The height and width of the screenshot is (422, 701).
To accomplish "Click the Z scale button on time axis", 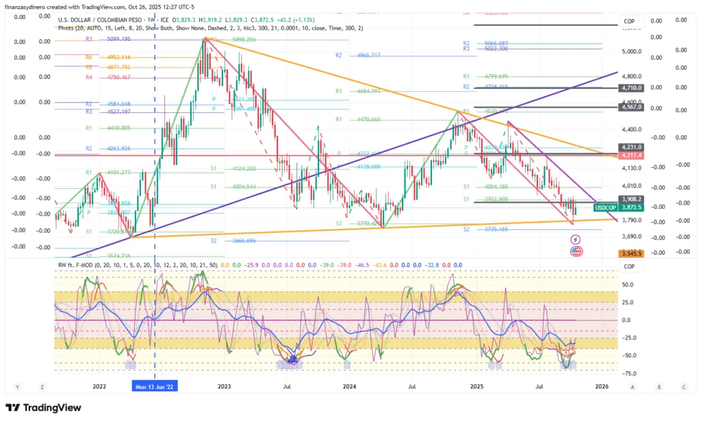I will click(42, 386).
